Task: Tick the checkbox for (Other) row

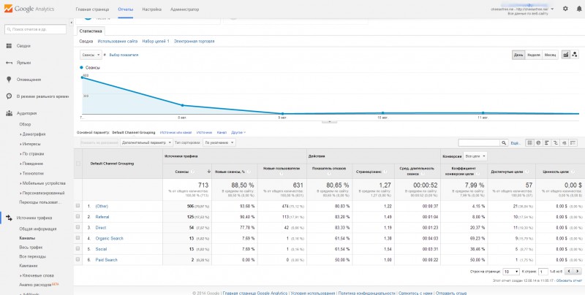Action: coord(78,206)
